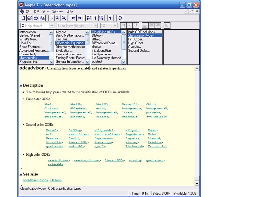This screenshot has height=197, width=263.
Task: Click scroll down arrow of third help column
Action: tap(124, 62)
